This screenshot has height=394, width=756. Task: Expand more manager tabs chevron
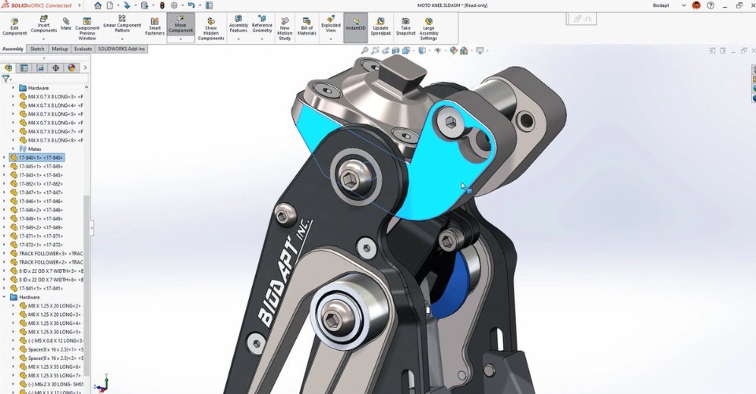(85, 68)
